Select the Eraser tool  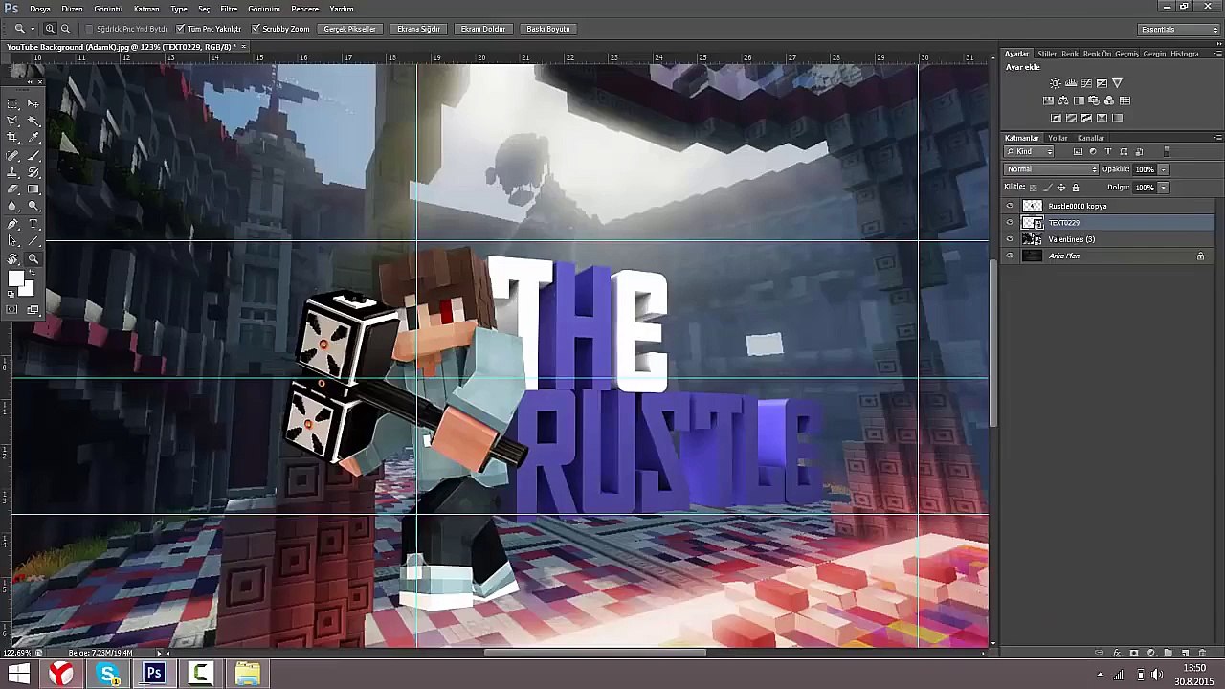[x=12, y=189]
